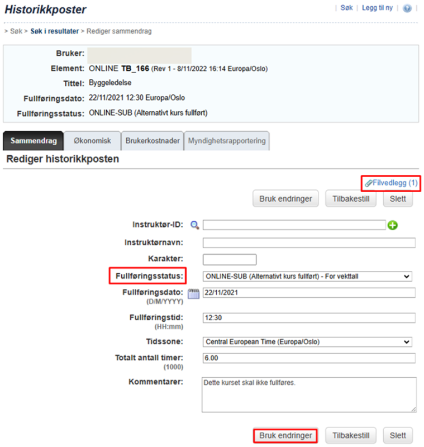Open the Myndighetsrapportering tab
The height and width of the screenshot is (447, 424).
(227, 141)
